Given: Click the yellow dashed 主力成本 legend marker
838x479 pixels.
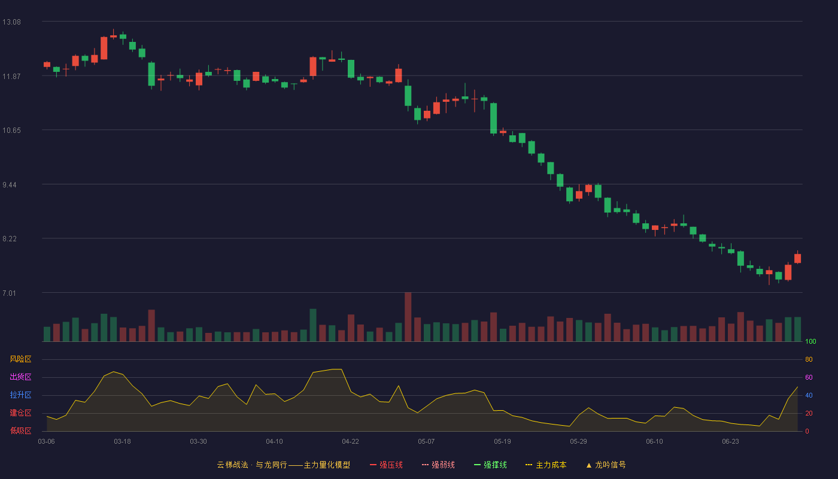Looking at the screenshot, I should tap(529, 465).
